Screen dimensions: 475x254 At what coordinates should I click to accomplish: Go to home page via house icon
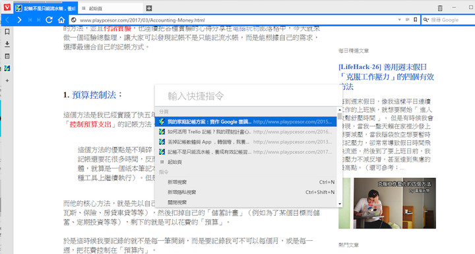click(61, 20)
